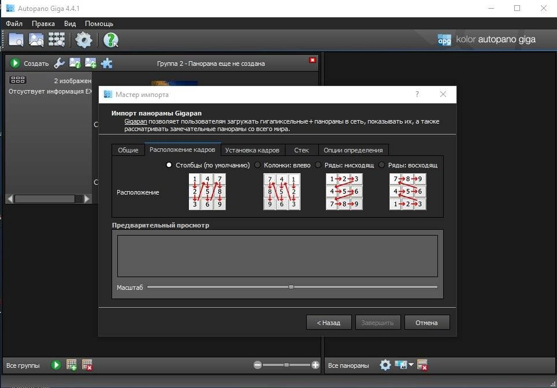Close the Мастер импорта dialog
This screenshot has width=557, height=388.
(x=443, y=94)
